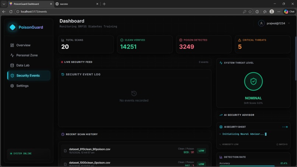Click the 0 events counter

(203, 62)
